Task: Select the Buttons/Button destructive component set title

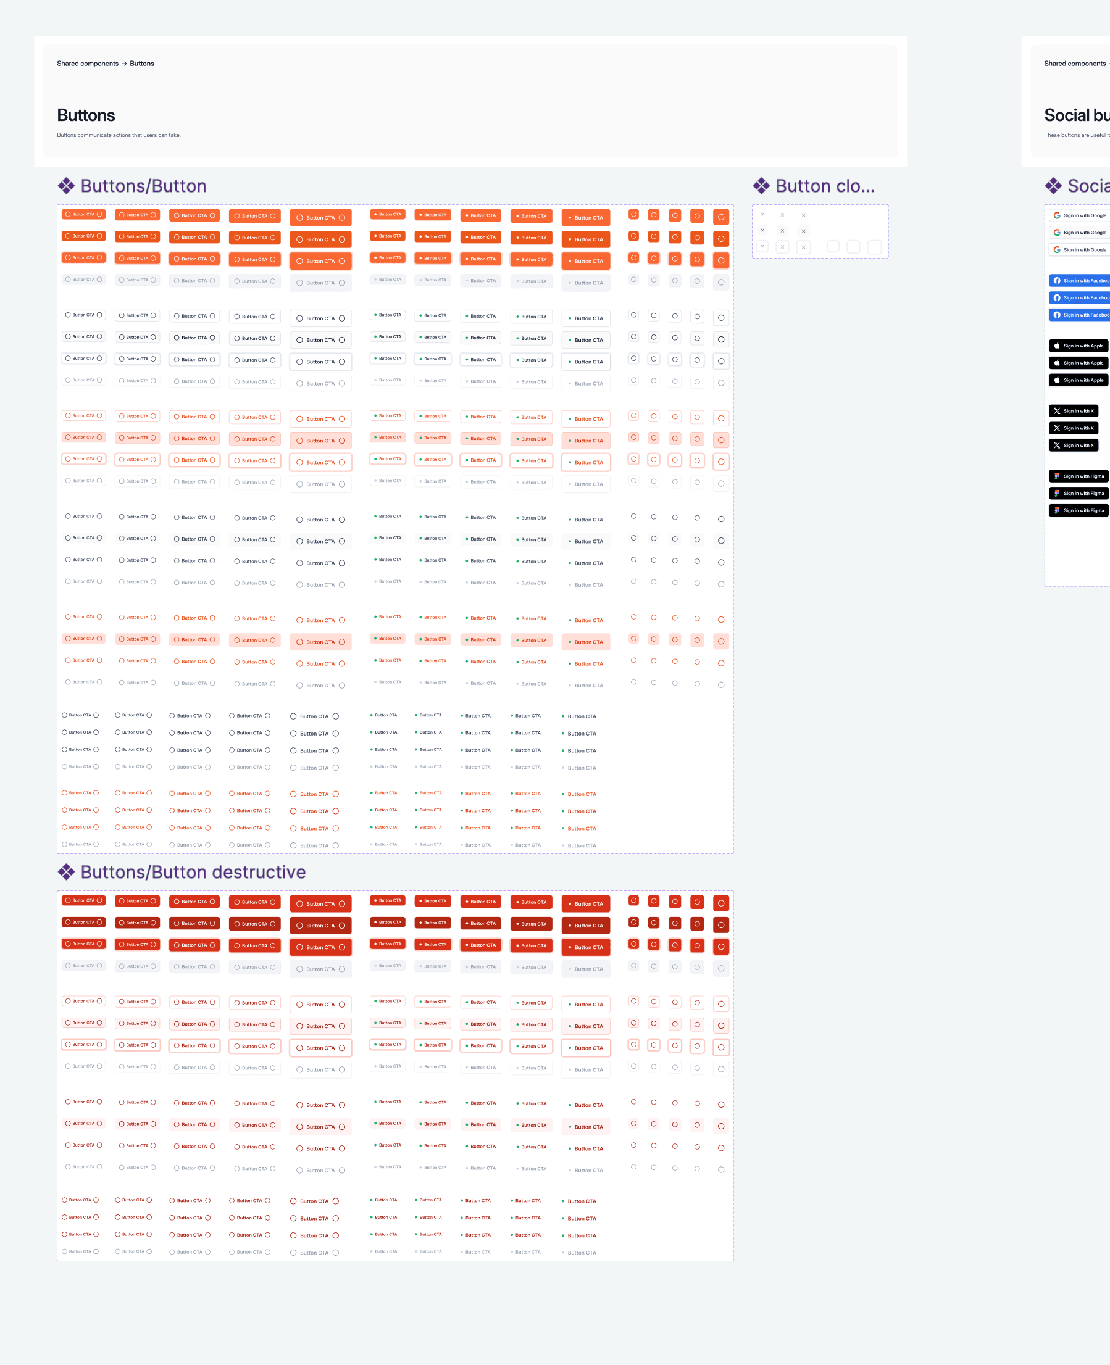Action: (193, 872)
